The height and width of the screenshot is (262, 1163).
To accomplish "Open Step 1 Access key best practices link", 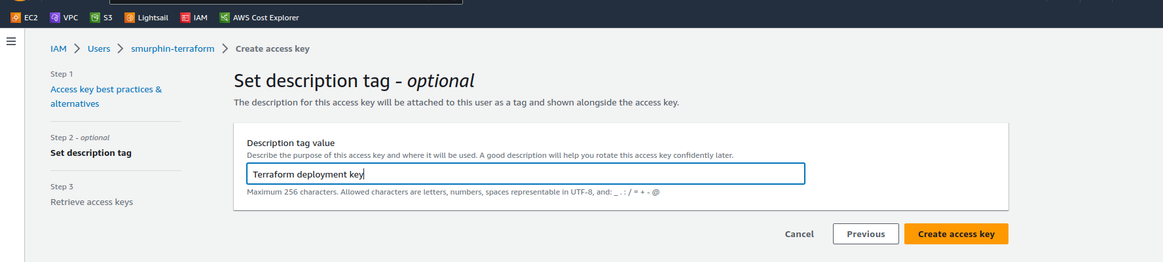I will point(106,96).
